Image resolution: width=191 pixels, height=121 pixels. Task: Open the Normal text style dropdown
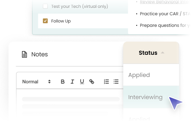point(36,82)
